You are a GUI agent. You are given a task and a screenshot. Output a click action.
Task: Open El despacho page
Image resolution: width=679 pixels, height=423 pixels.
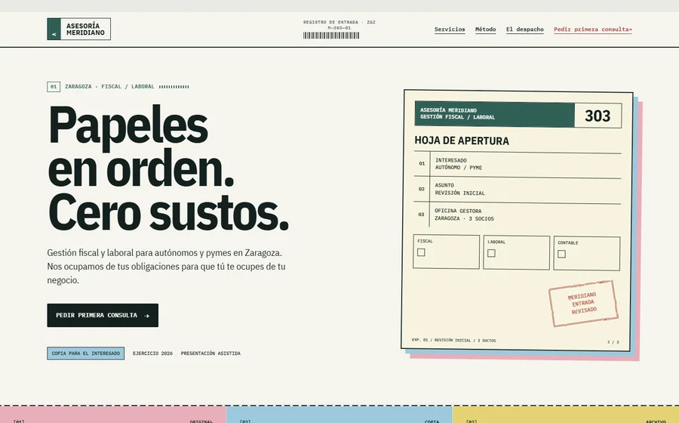525,29
